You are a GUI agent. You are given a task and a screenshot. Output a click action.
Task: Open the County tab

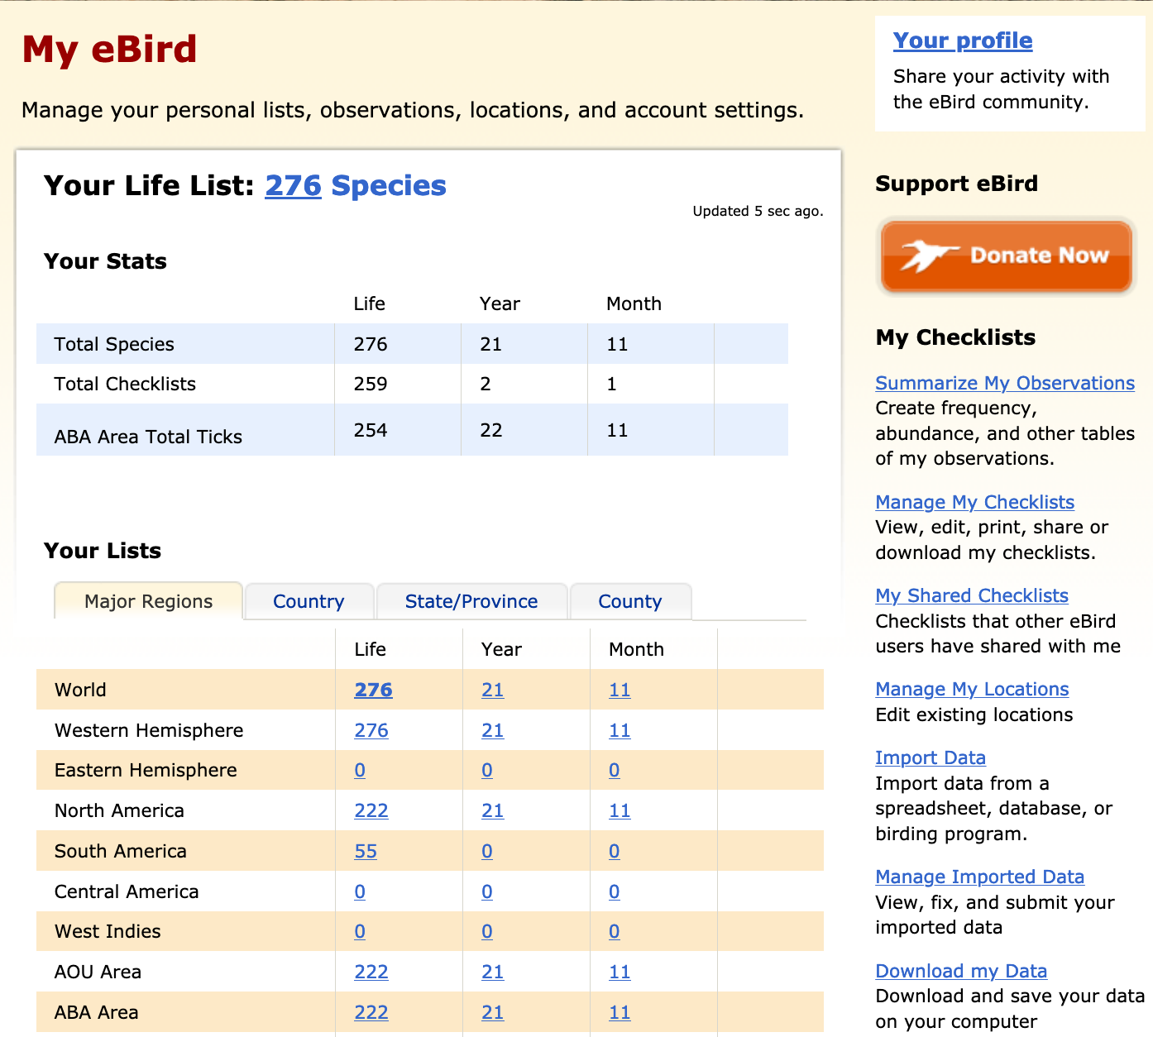click(629, 602)
